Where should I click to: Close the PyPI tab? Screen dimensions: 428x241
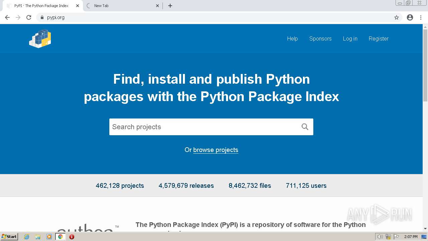pyautogui.click(x=78, y=6)
